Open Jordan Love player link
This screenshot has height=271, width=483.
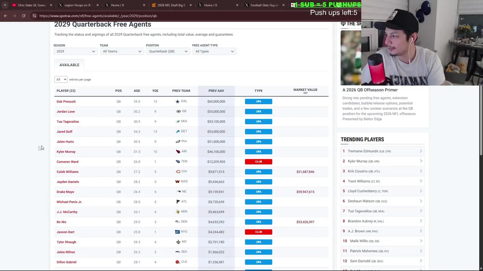click(x=66, y=111)
